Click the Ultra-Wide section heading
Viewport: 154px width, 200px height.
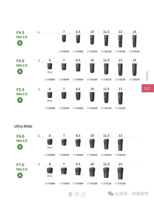(x=23, y=126)
